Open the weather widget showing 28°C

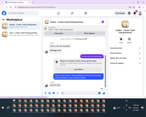tap(117, 108)
